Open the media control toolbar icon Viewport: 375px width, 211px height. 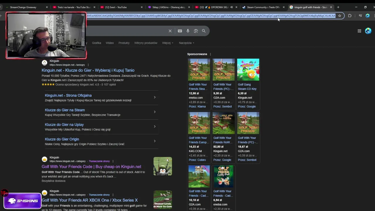[x=360, y=16]
